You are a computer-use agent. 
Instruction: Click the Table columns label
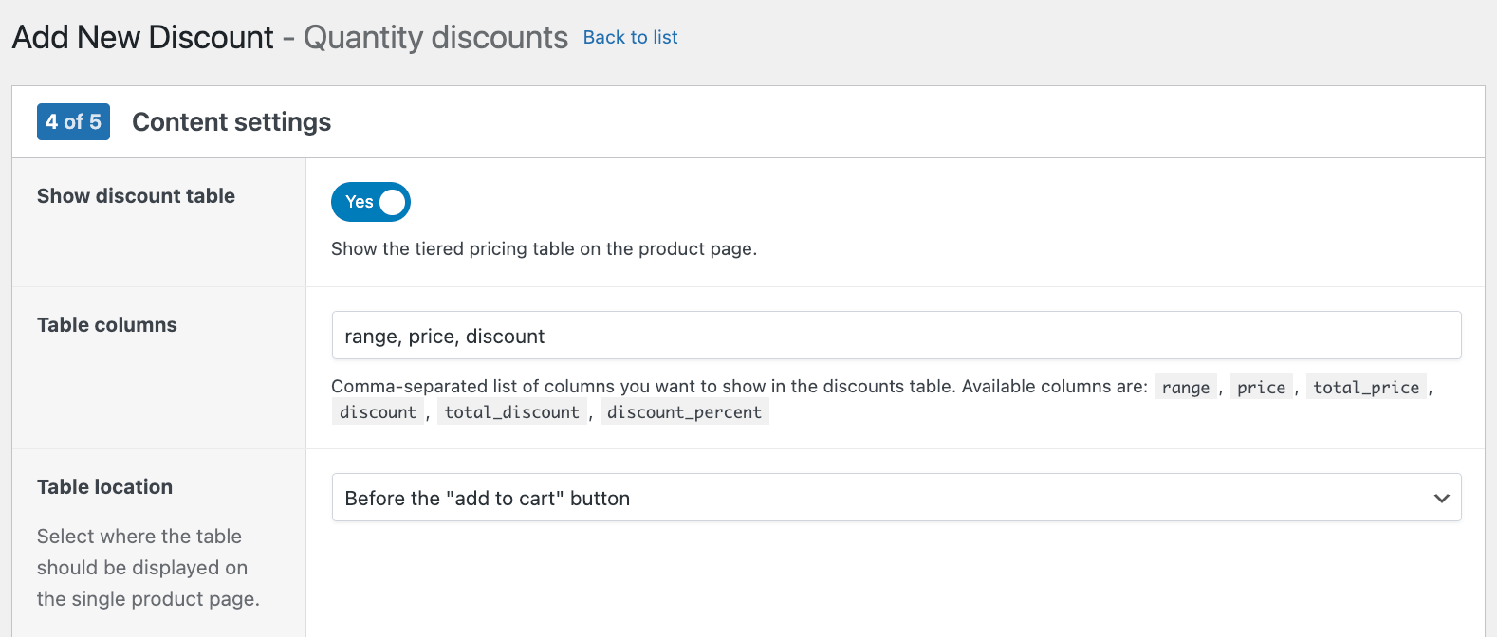(107, 325)
